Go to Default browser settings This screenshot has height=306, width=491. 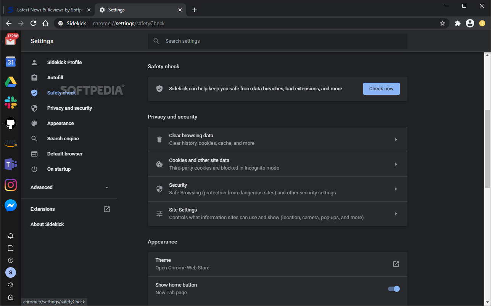(x=65, y=154)
